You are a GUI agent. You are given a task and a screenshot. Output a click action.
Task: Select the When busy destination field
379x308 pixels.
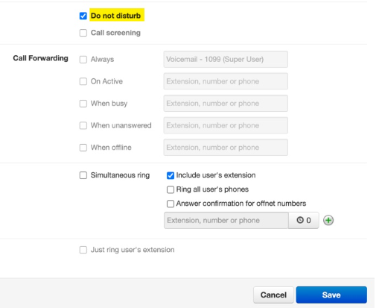(226, 104)
